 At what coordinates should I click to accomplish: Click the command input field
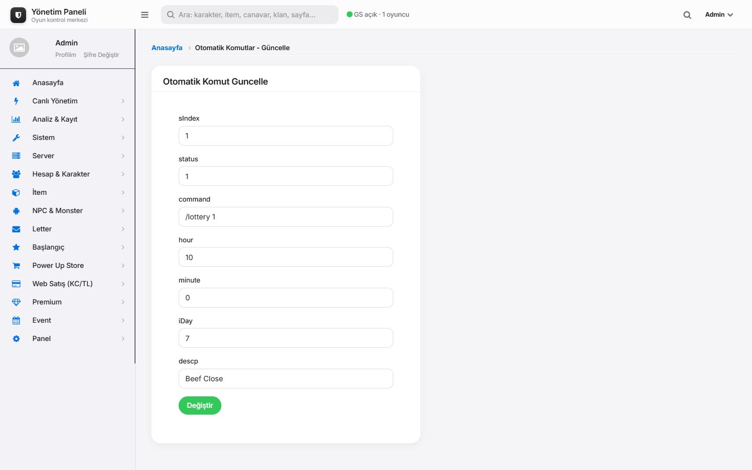click(x=286, y=217)
